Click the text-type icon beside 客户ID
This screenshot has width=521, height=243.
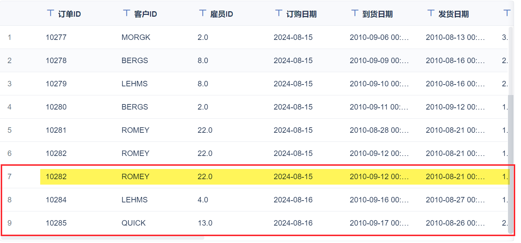tap(126, 13)
